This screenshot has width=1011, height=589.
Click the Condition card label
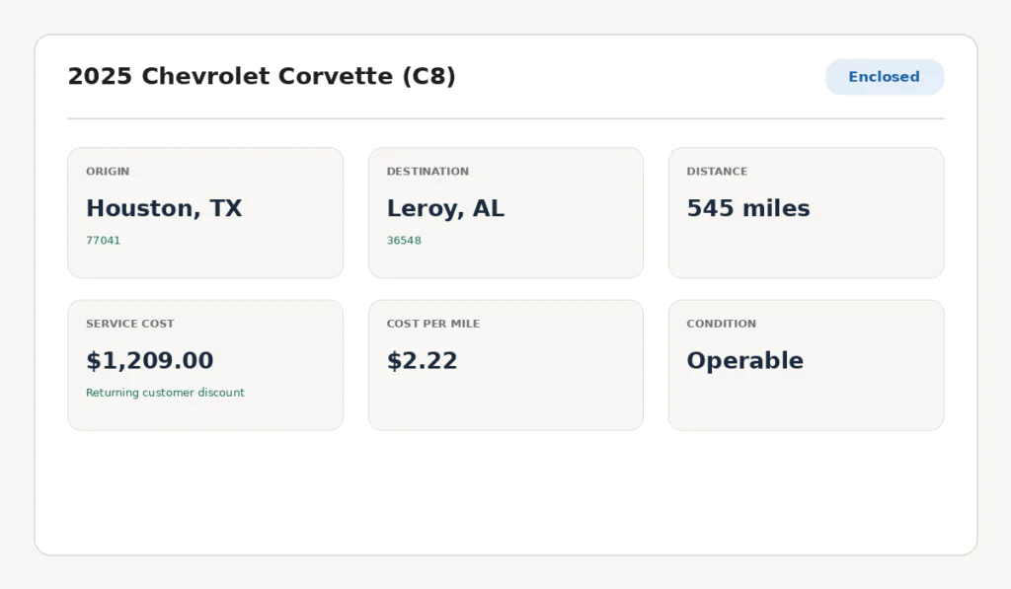coord(721,324)
